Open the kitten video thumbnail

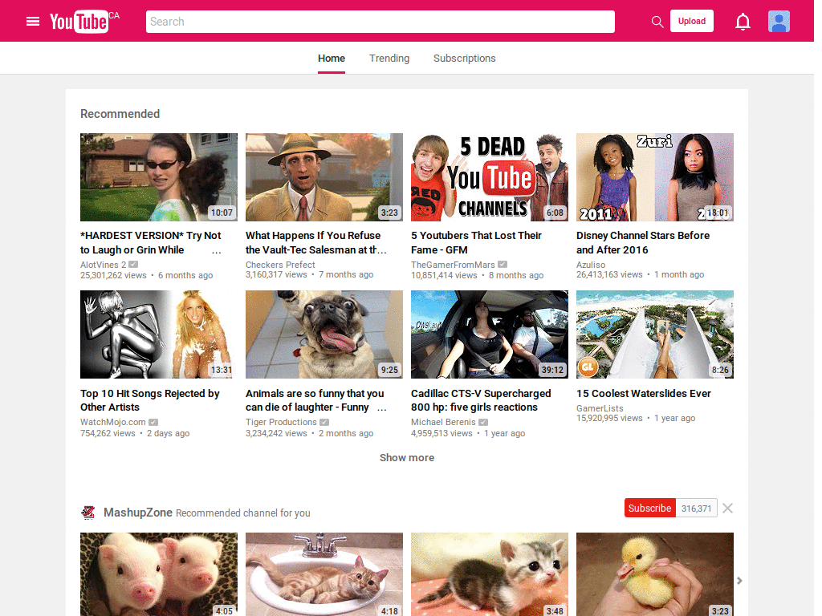[490, 574]
